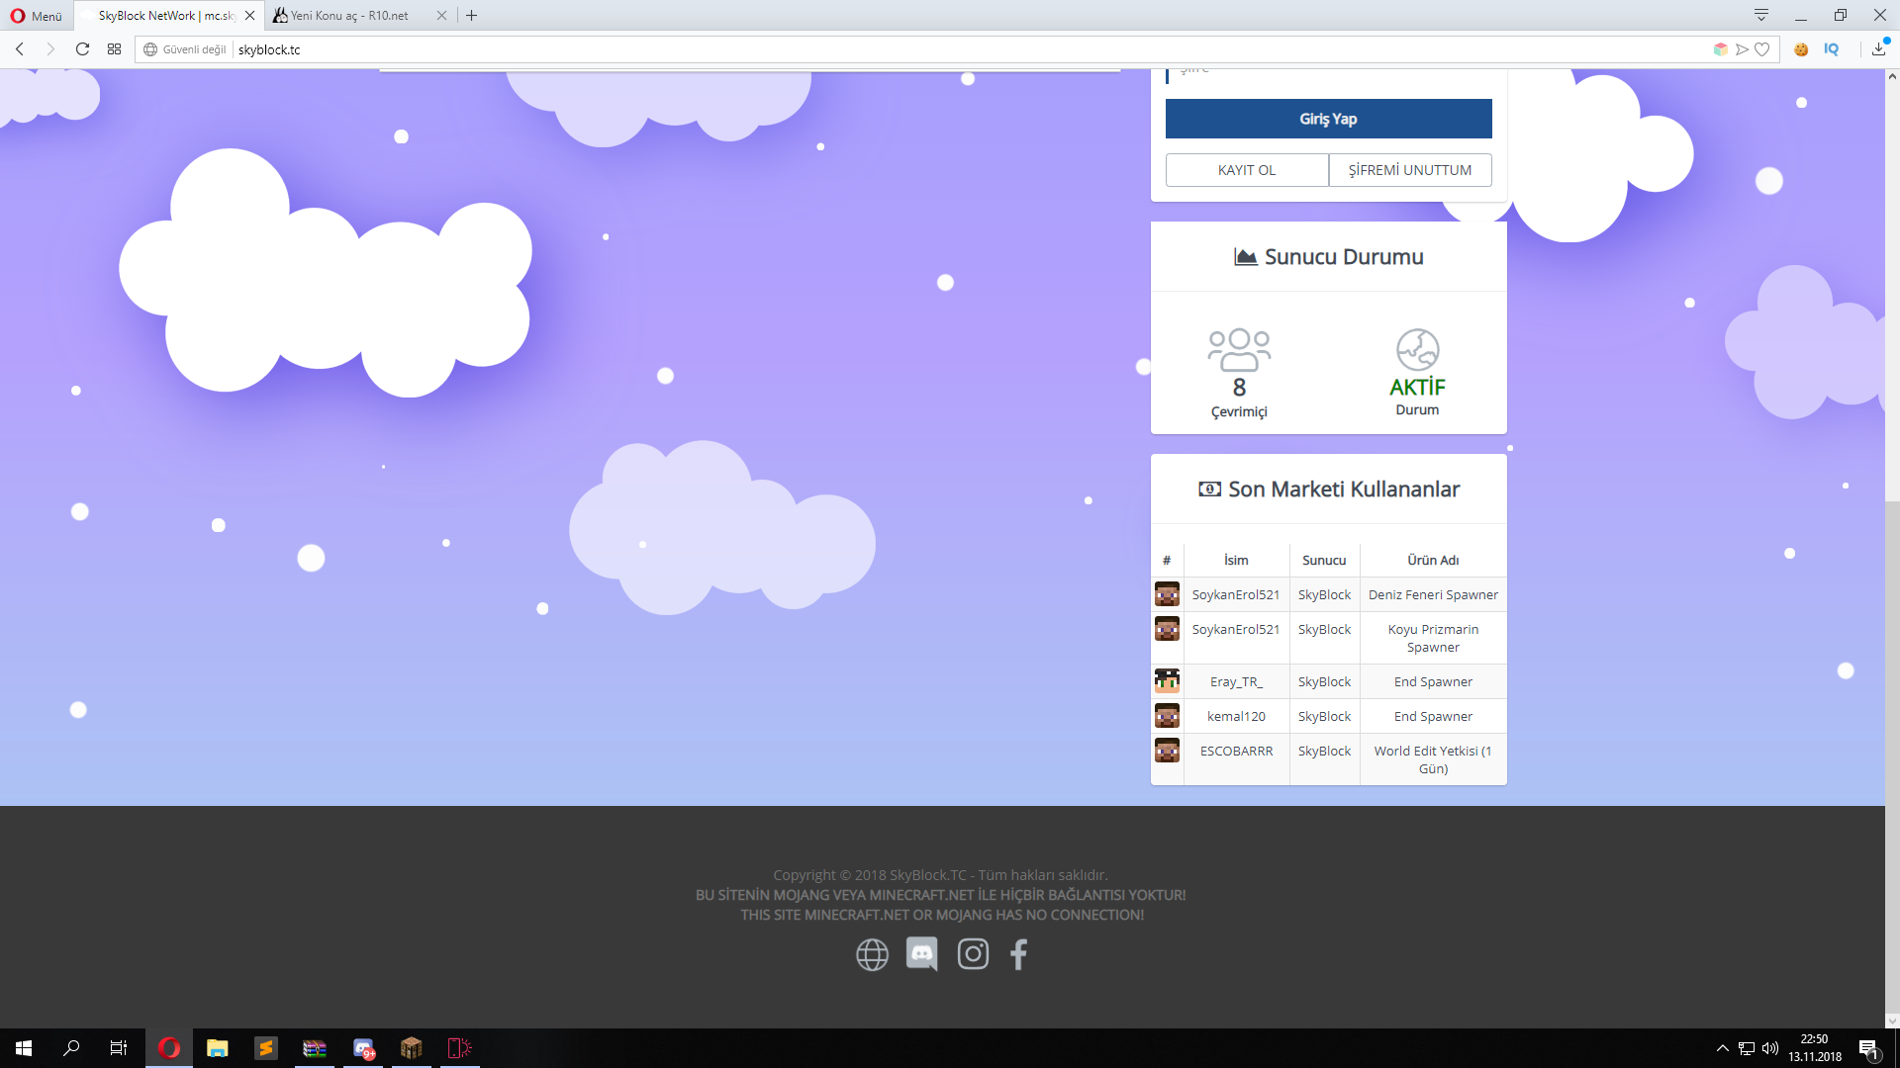Open WinRAR from the taskbar
1900x1068 pixels.
[x=315, y=1048]
